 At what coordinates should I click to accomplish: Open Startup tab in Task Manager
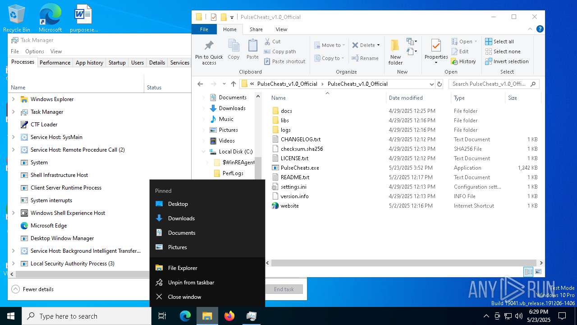tap(117, 63)
